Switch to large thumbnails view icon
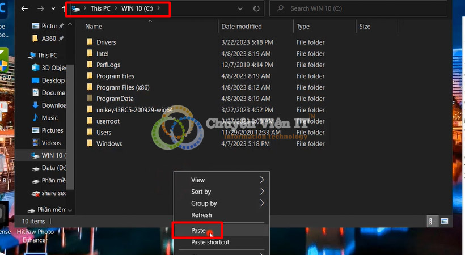This screenshot has height=255, width=465. (445, 221)
